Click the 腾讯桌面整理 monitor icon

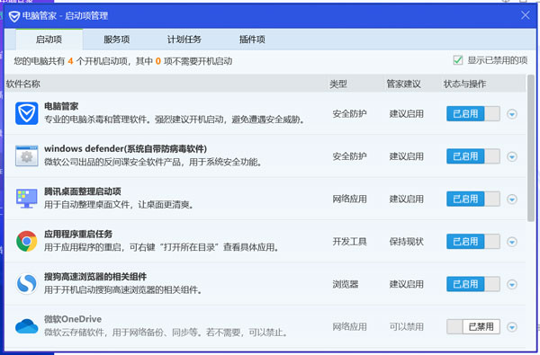[x=26, y=199]
